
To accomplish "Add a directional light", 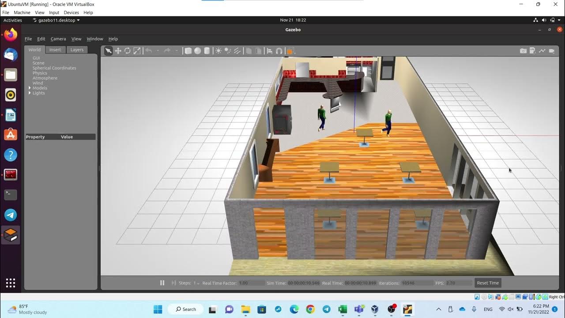I will click(x=237, y=51).
